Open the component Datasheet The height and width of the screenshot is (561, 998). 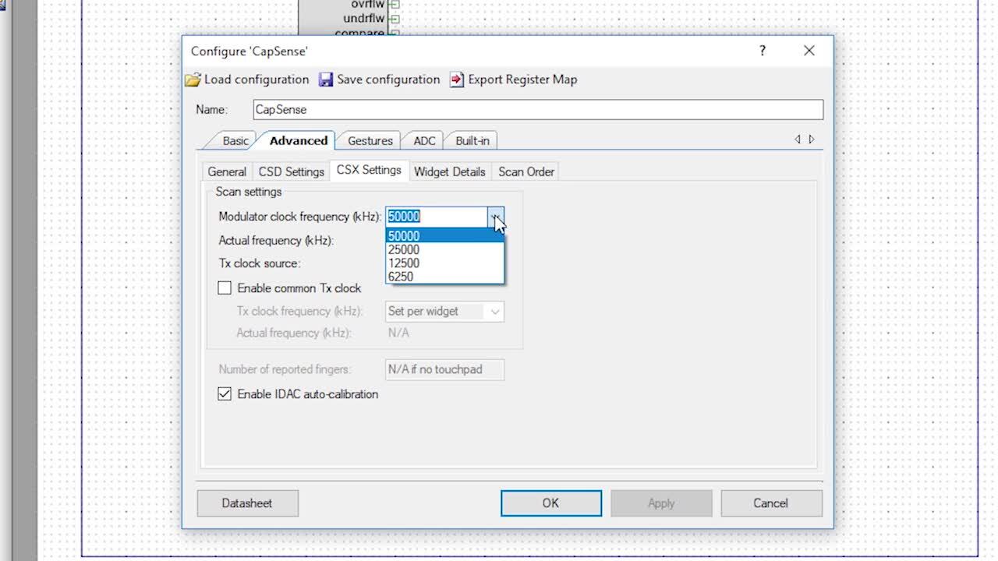coord(247,503)
